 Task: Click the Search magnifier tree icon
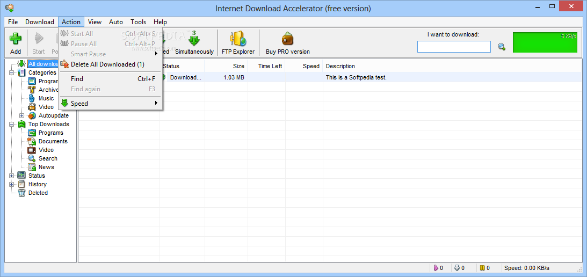tap(32, 159)
